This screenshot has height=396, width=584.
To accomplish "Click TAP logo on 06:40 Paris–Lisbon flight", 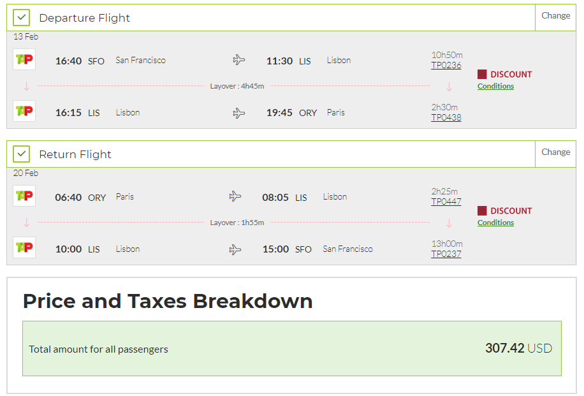I will click(x=24, y=196).
